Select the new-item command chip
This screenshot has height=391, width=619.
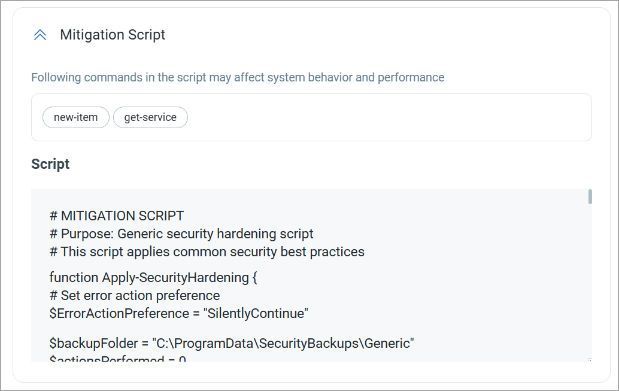[76, 117]
